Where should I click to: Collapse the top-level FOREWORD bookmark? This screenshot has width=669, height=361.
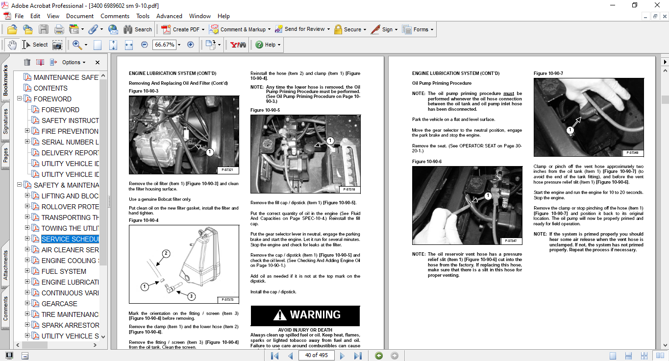click(x=20, y=99)
